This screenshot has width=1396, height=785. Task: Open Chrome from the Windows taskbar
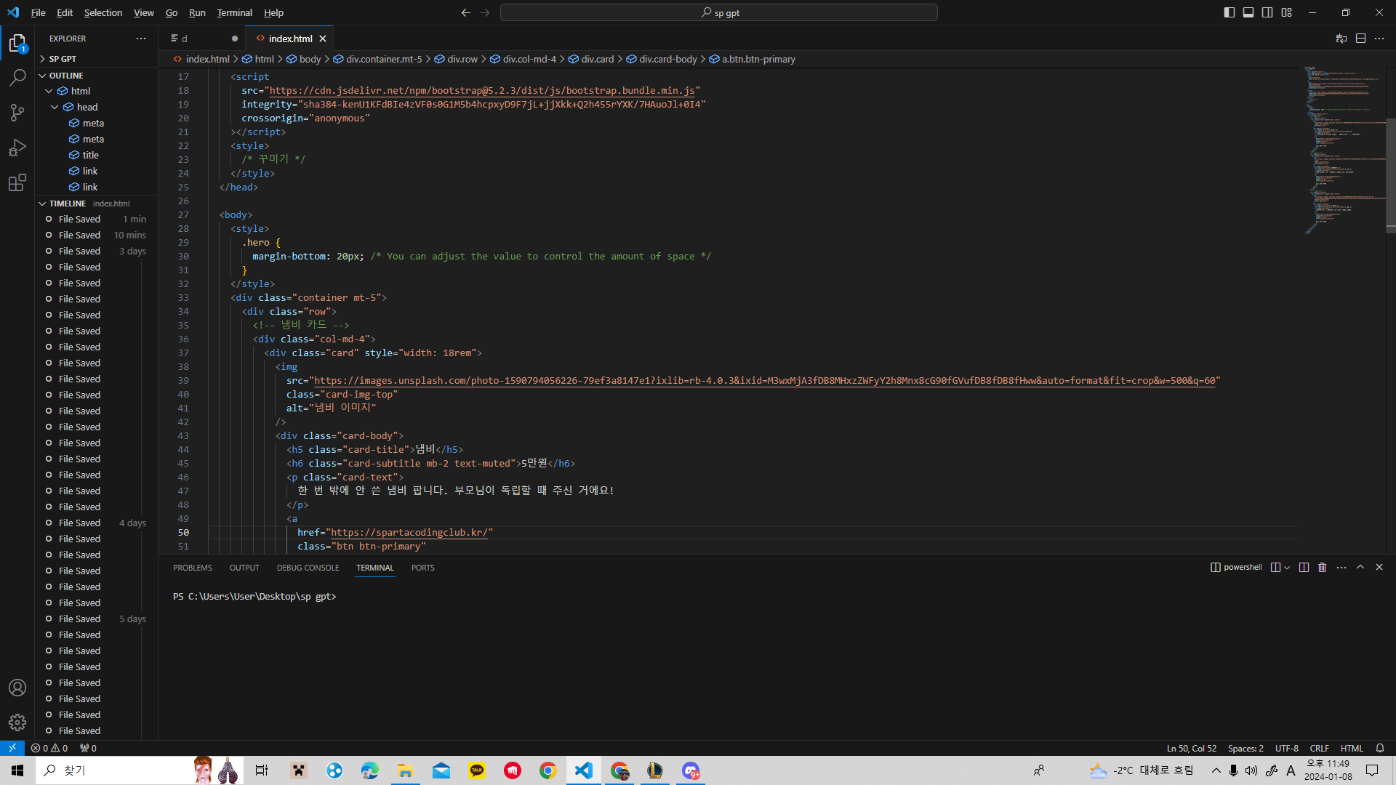tap(548, 770)
